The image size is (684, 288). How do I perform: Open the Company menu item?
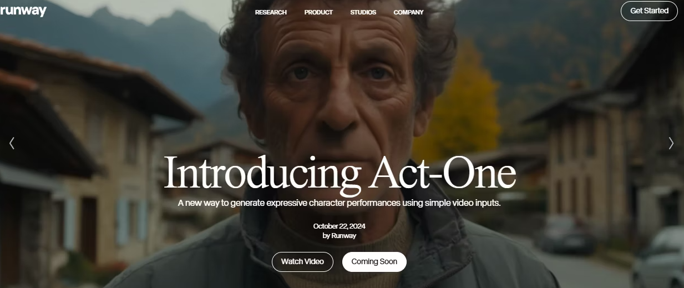coord(408,12)
